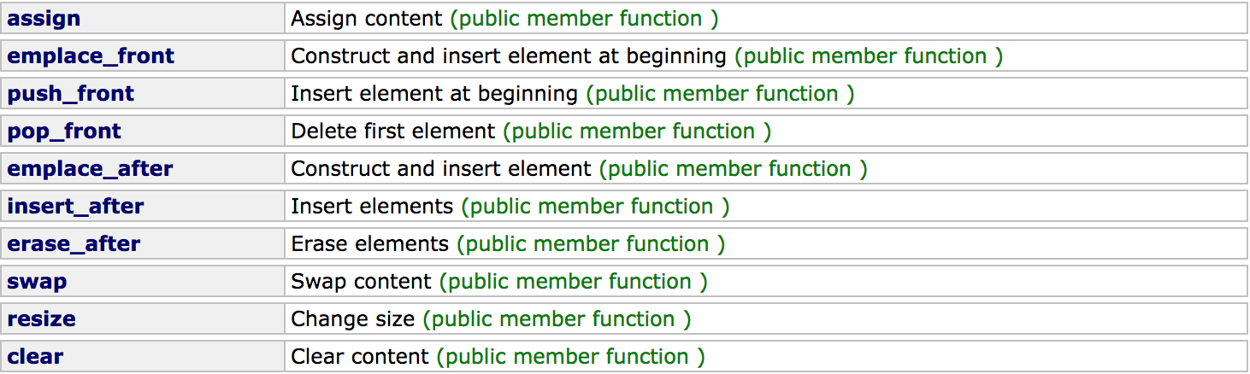Click the 'Erase elements' description text
This screenshot has height=374, width=1250.
(370, 244)
